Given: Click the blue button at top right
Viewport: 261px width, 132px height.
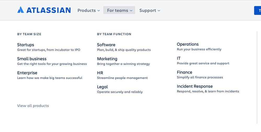Looking at the screenshot, I should tap(258, 10).
